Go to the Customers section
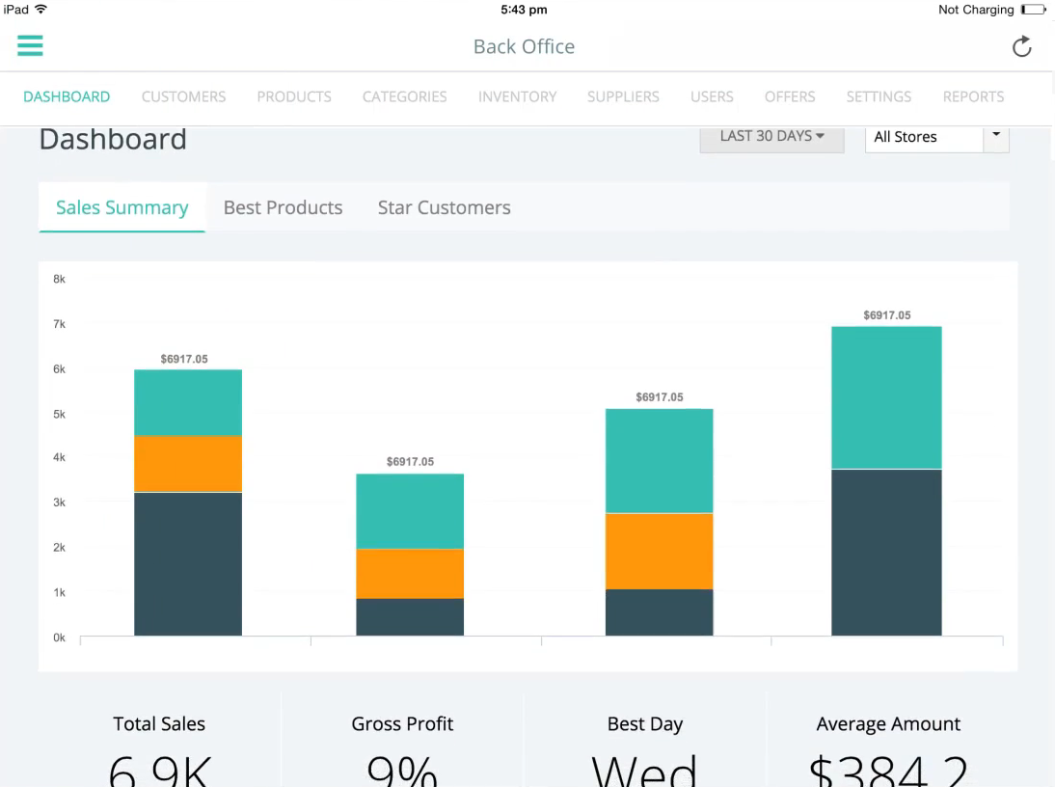1055x787 pixels. (x=183, y=96)
